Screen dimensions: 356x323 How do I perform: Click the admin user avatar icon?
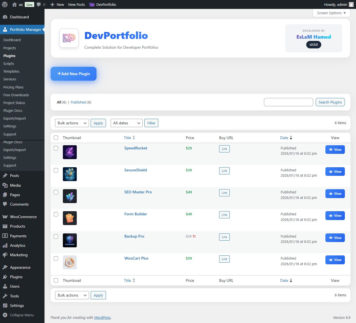tap(351, 4)
